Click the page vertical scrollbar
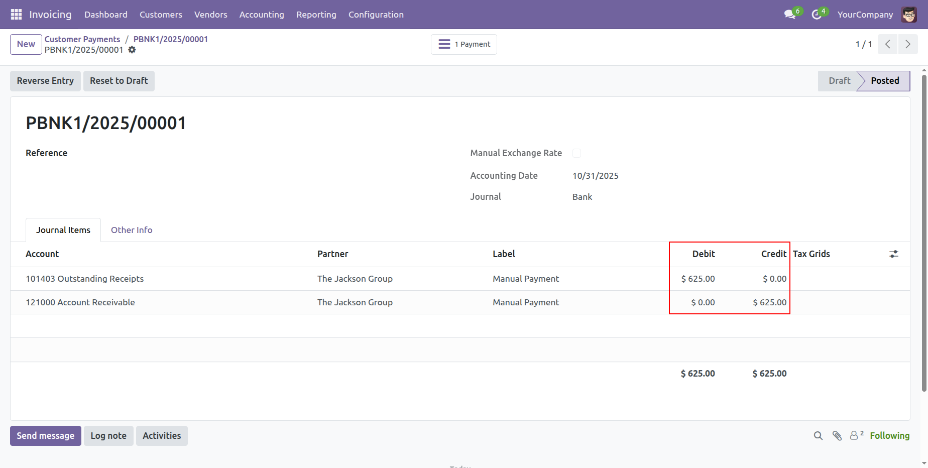The height and width of the screenshot is (468, 928). [x=924, y=231]
